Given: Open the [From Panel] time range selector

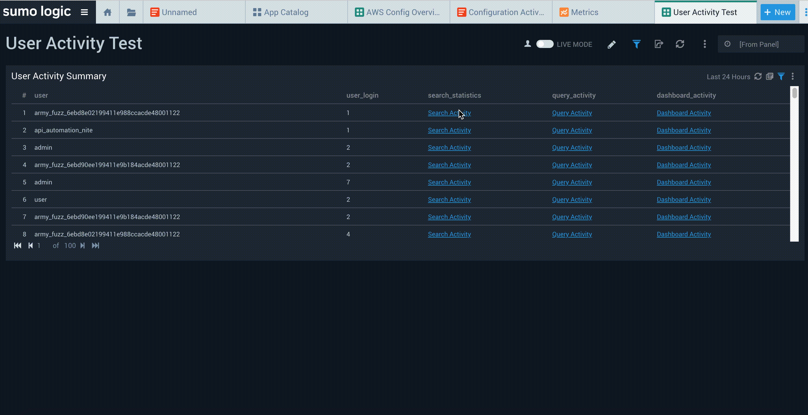Looking at the screenshot, I should [x=759, y=44].
